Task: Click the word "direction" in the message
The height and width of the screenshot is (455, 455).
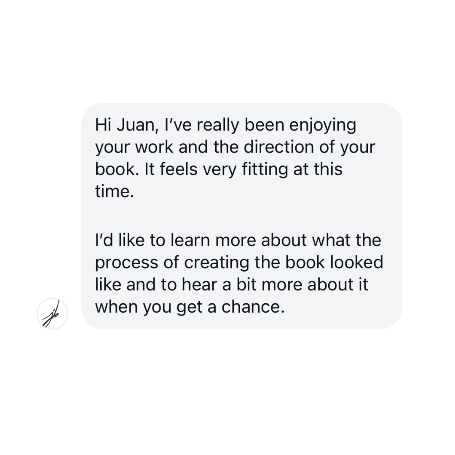Action: pyautogui.click(x=279, y=147)
